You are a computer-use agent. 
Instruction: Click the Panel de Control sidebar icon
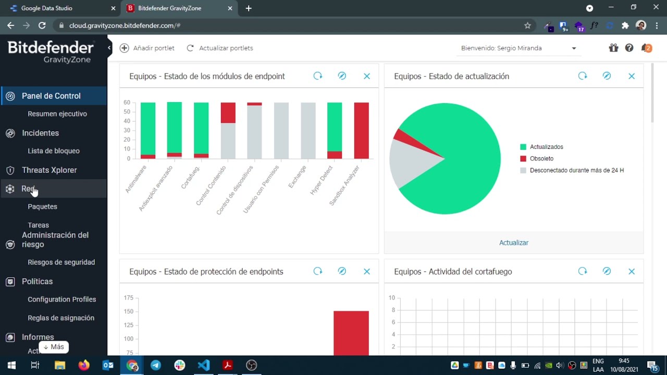[10, 96]
